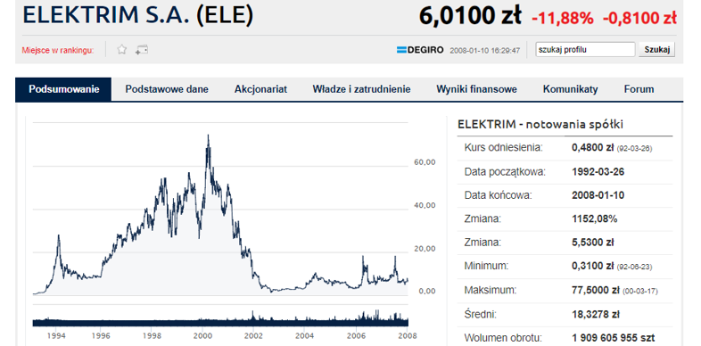Switch to the Forum tab

point(639,89)
